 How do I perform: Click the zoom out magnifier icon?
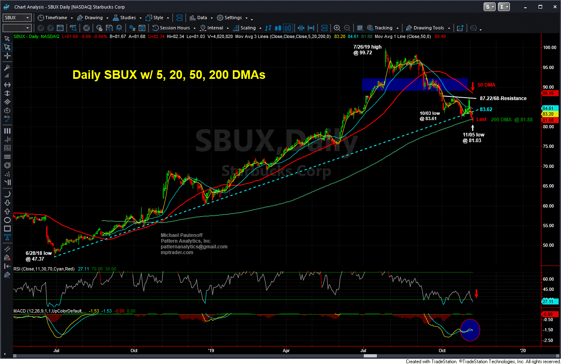click(x=347, y=28)
